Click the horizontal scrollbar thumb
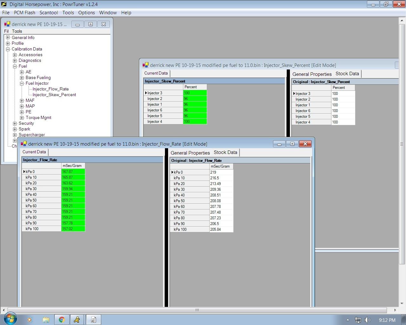 pyautogui.click(x=197, y=310)
